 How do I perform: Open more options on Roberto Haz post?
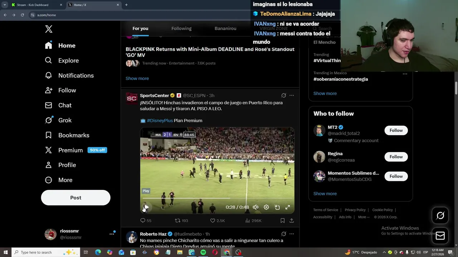(292, 234)
